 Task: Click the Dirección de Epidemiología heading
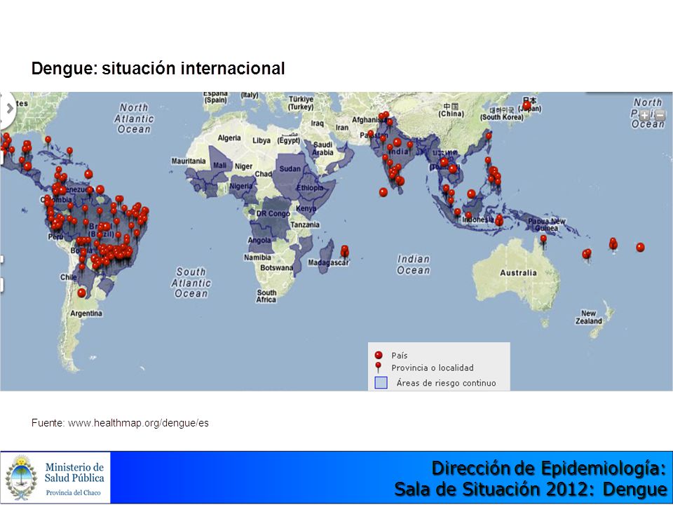(x=549, y=468)
